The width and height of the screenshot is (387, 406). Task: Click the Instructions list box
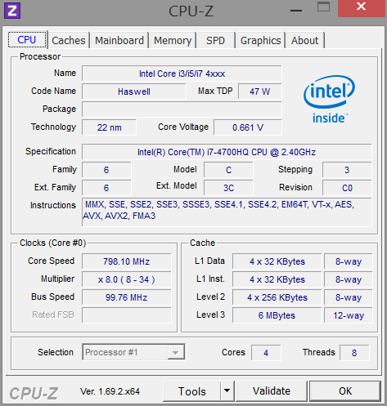tap(227, 212)
